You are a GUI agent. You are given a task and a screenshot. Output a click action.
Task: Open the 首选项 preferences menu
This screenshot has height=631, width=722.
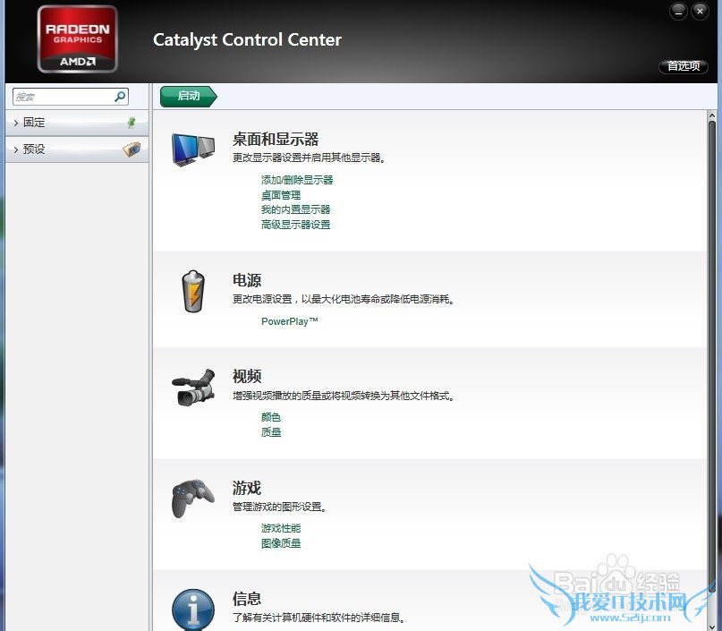(x=684, y=66)
